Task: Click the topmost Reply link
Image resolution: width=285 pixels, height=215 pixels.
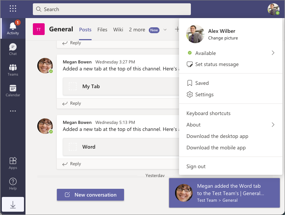Action: click(x=72, y=43)
